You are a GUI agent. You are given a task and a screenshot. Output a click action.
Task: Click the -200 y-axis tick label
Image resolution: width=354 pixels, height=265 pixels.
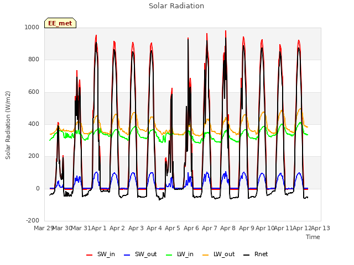point(33,220)
